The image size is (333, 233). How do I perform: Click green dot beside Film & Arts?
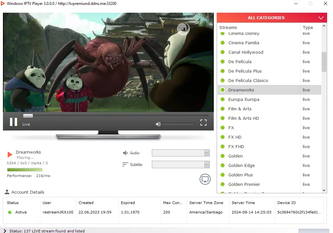tap(223, 109)
